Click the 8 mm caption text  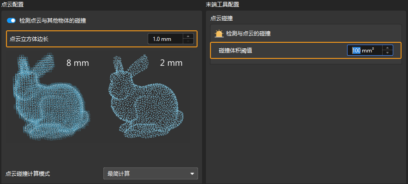78,63
